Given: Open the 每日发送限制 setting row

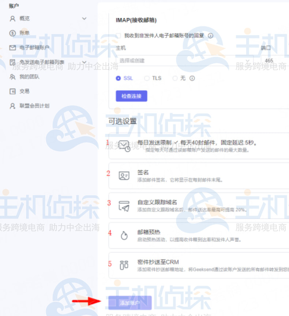Looking at the screenshot, I should click(x=199, y=146).
